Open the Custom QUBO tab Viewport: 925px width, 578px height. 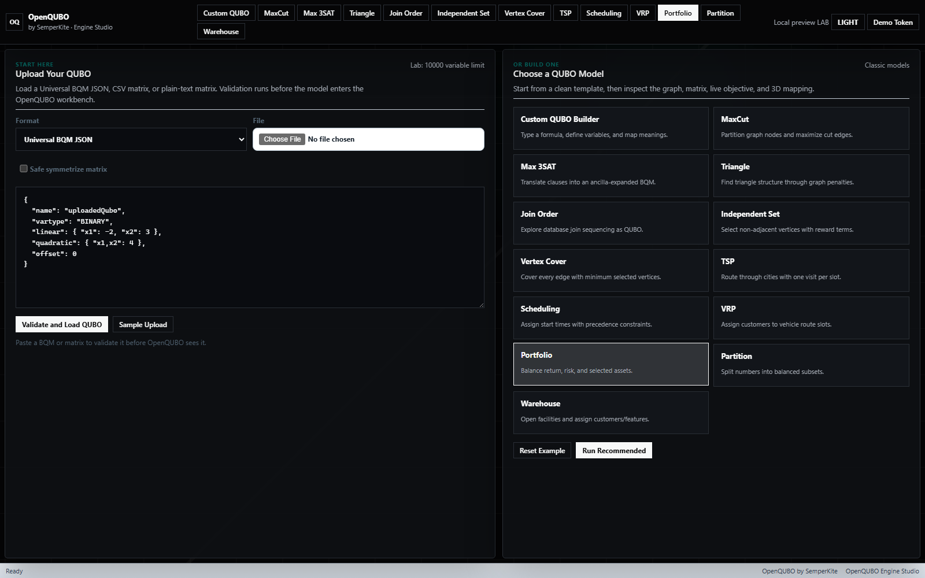click(x=226, y=13)
